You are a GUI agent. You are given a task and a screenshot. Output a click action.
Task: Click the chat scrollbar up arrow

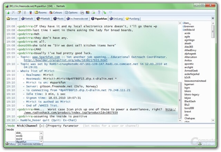(180, 23)
